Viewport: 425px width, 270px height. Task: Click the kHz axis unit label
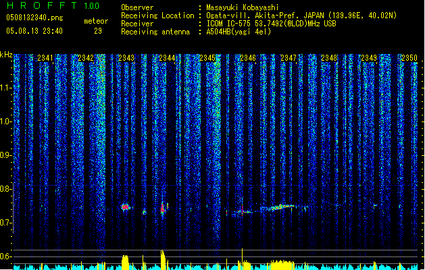pyautogui.click(x=6, y=55)
